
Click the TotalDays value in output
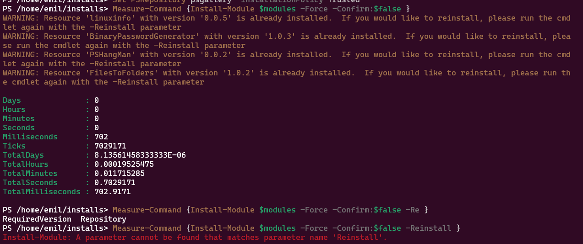140,155
